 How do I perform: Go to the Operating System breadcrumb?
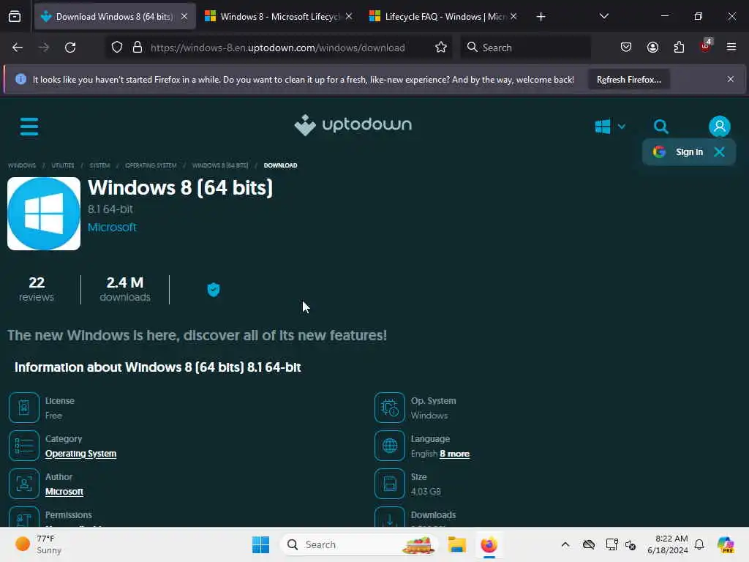pyautogui.click(x=151, y=165)
